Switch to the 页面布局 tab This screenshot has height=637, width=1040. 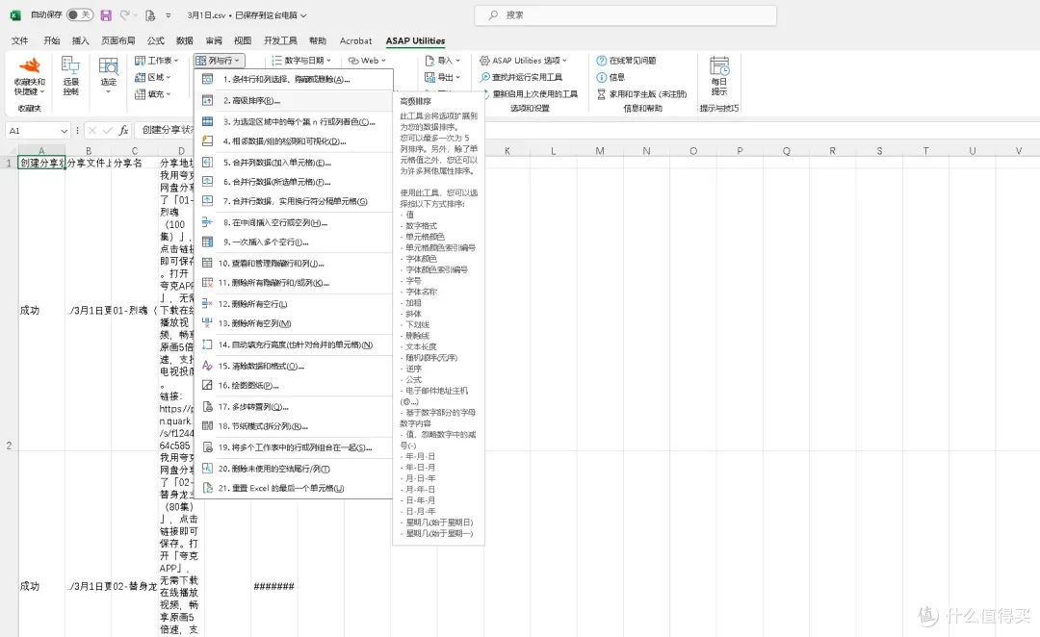(118, 40)
